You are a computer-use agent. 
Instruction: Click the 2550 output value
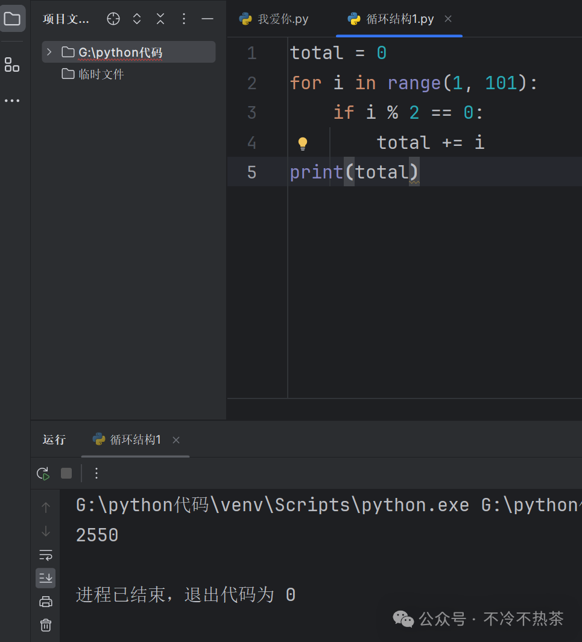[x=97, y=535]
